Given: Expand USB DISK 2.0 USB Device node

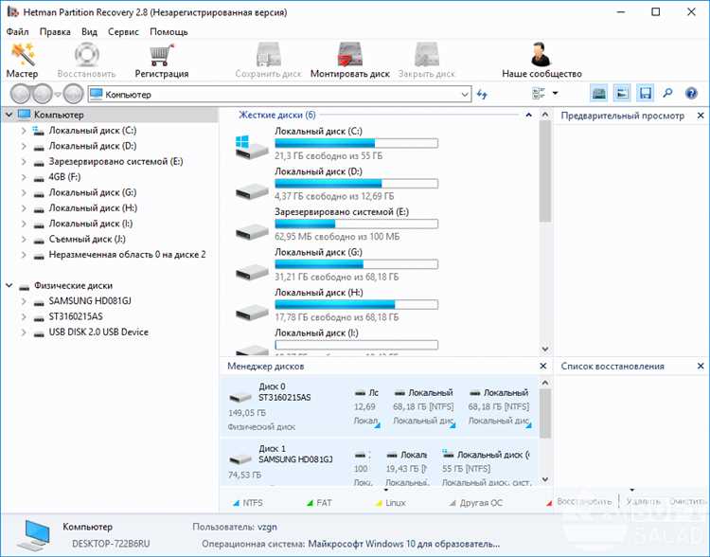Looking at the screenshot, I should (x=23, y=332).
